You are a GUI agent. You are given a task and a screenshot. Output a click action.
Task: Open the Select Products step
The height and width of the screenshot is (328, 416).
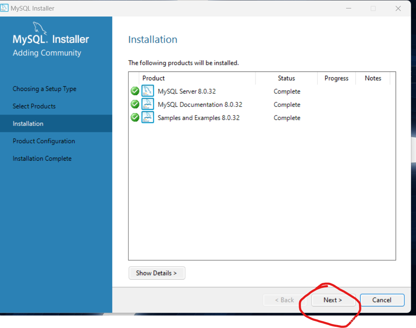click(x=34, y=106)
